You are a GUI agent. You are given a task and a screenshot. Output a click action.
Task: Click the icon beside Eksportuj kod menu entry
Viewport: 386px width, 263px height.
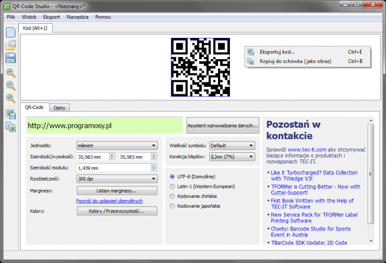(x=251, y=52)
